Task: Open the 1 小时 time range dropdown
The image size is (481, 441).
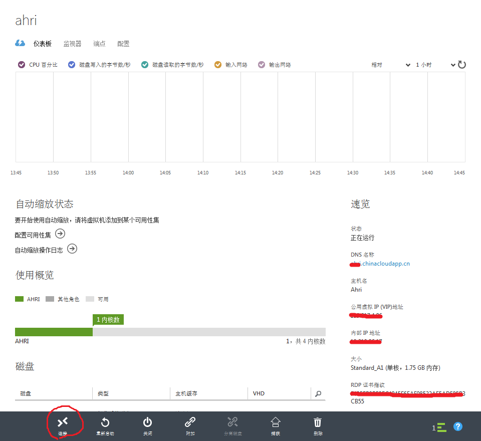Action: pyautogui.click(x=435, y=65)
